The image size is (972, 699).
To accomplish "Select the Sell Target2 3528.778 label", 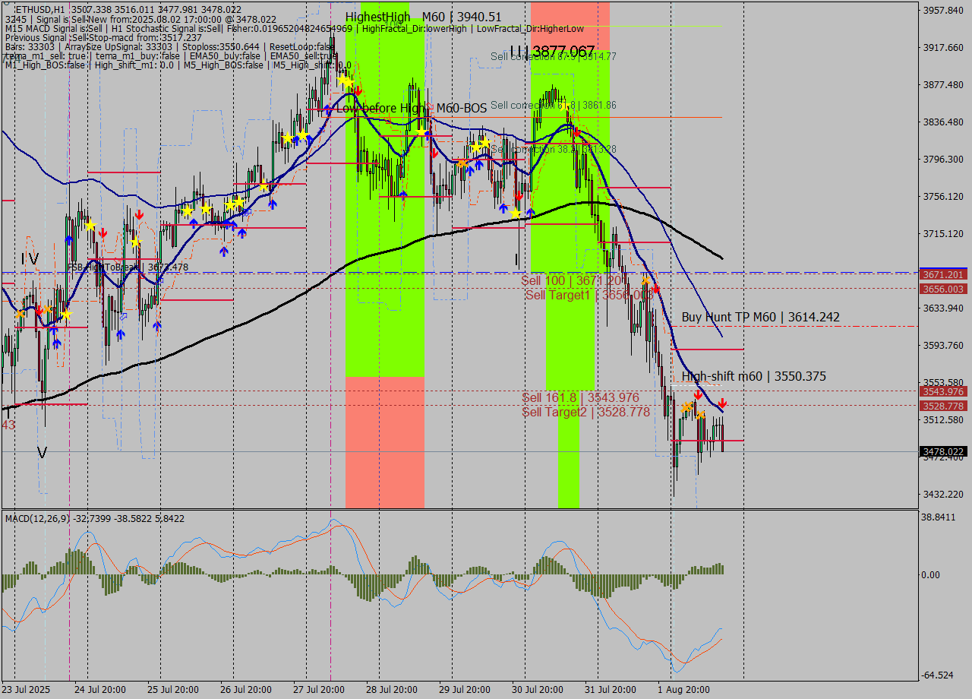I will (x=585, y=412).
